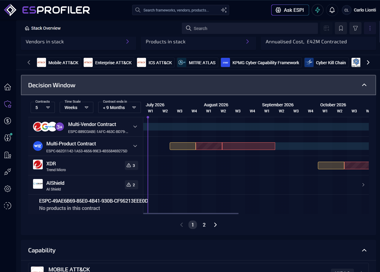The image size is (380, 272).
Task: Open the dollar cost sidebar icon
Action: [8, 121]
